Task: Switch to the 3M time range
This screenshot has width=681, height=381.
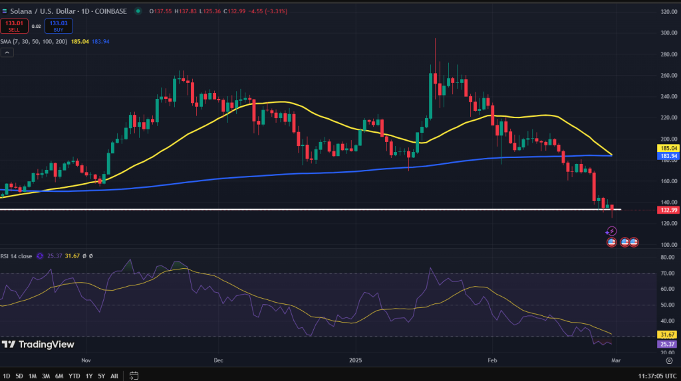Action: coord(46,376)
